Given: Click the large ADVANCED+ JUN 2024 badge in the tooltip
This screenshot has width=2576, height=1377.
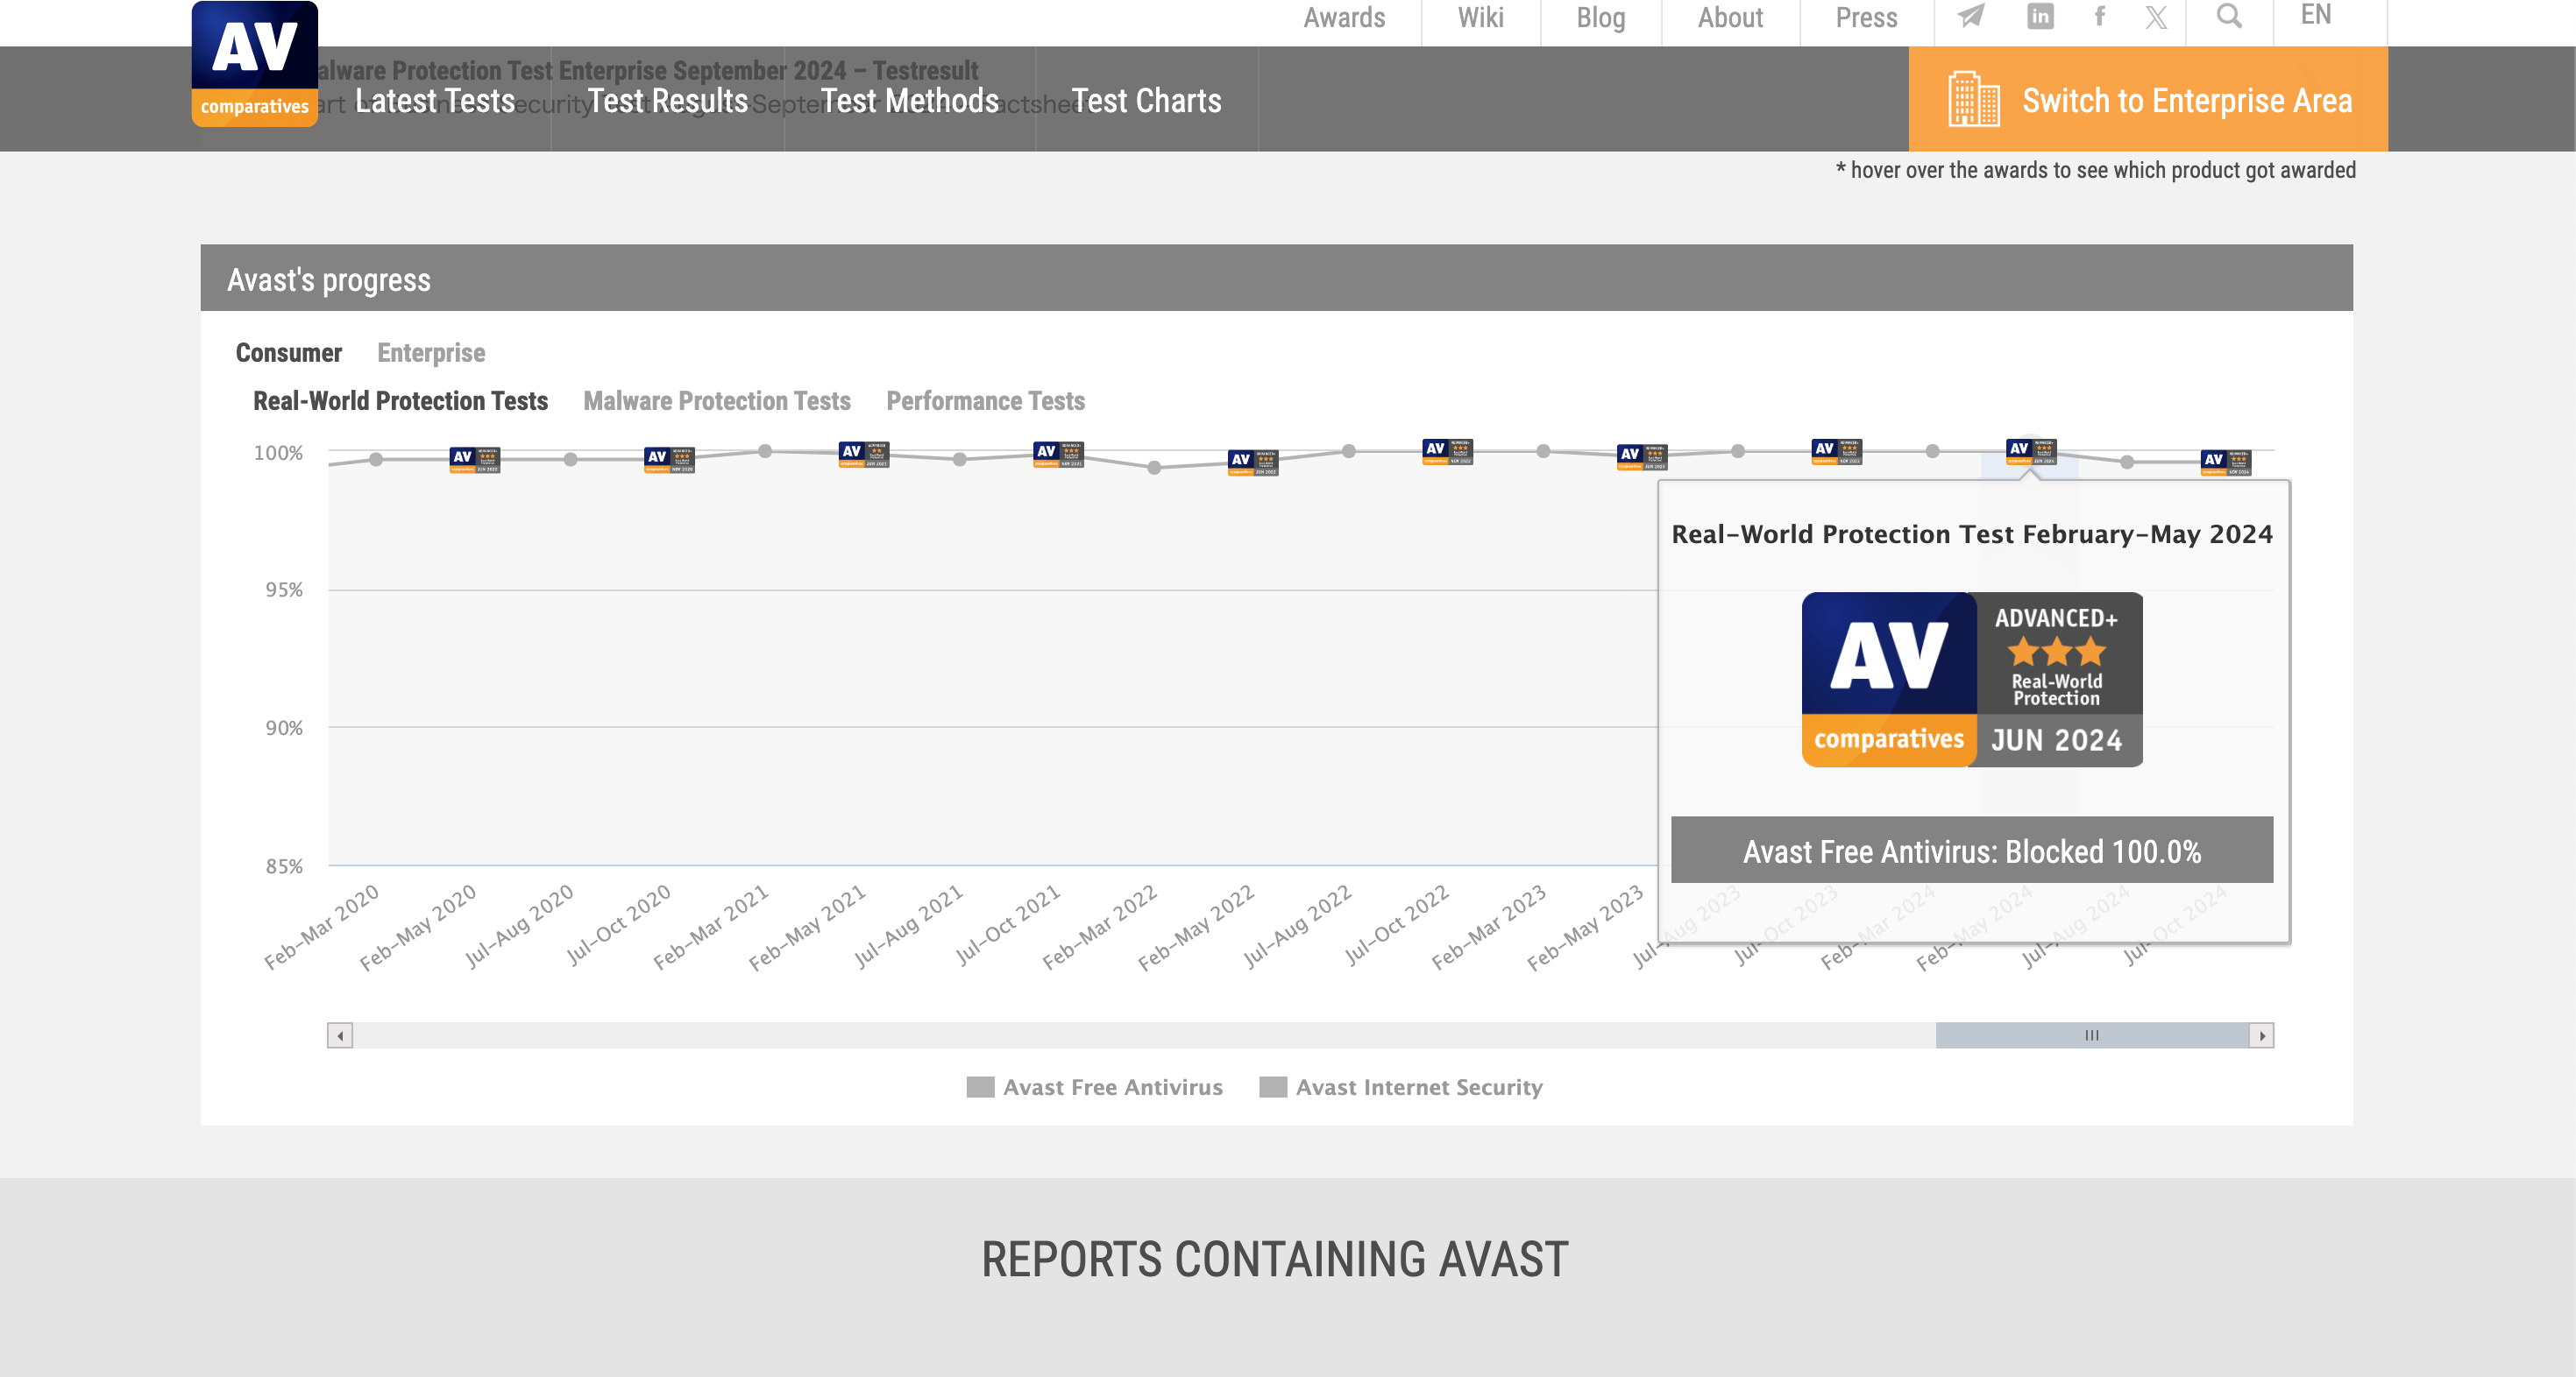Looking at the screenshot, I should click(1972, 680).
